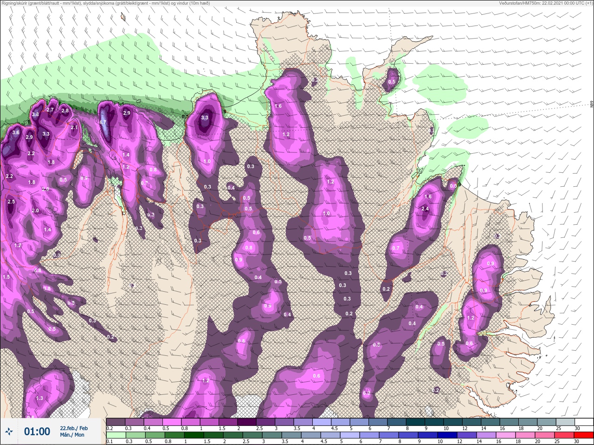
Task: Click the date text '22.feb./ Feb Mán./ Mon'
Action: click(x=73, y=432)
